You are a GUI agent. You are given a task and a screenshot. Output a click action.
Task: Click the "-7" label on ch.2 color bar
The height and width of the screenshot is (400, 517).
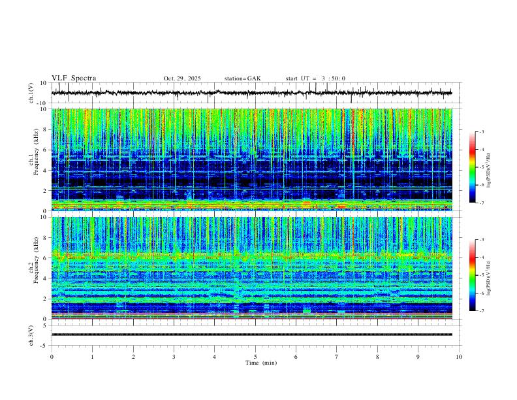tap(481, 311)
